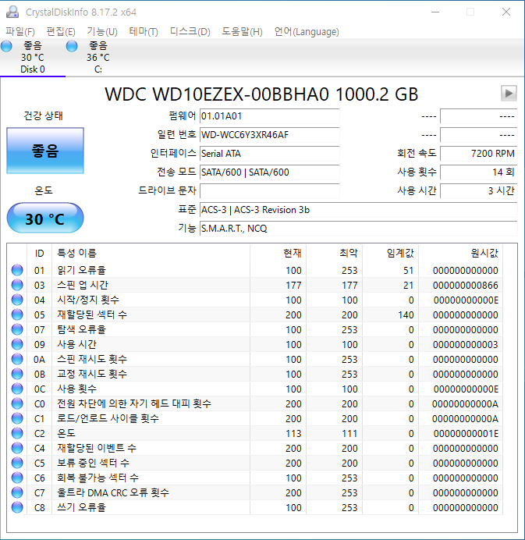Viewport: 525px width, 540px height.
Task: Click the 임계값 column header
Action: 390,254
